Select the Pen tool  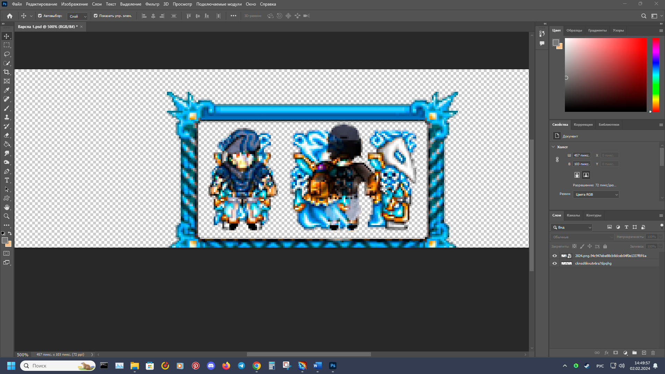coord(7,171)
